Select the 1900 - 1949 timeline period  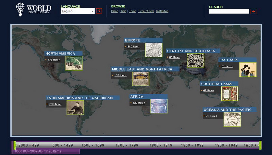click(226, 145)
